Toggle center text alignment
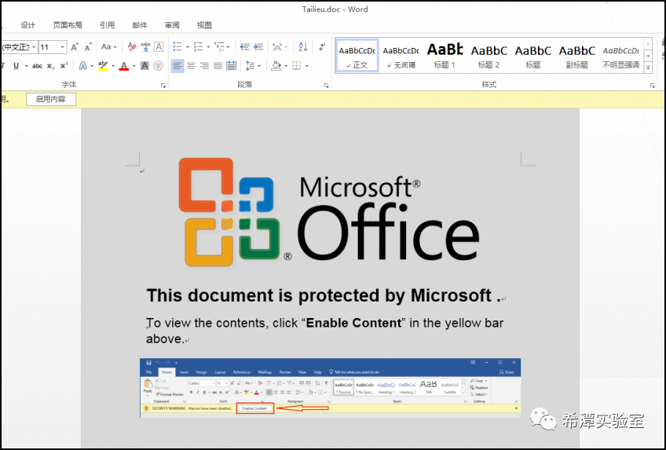 pos(191,66)
